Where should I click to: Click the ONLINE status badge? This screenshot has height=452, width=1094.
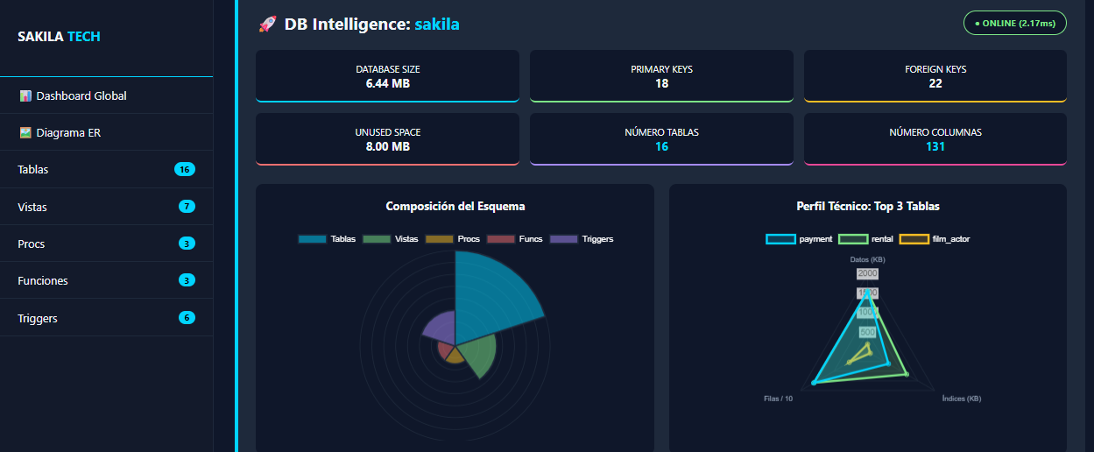1014,23
